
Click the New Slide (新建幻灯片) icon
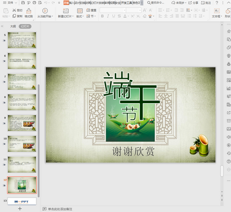point(66,11)
